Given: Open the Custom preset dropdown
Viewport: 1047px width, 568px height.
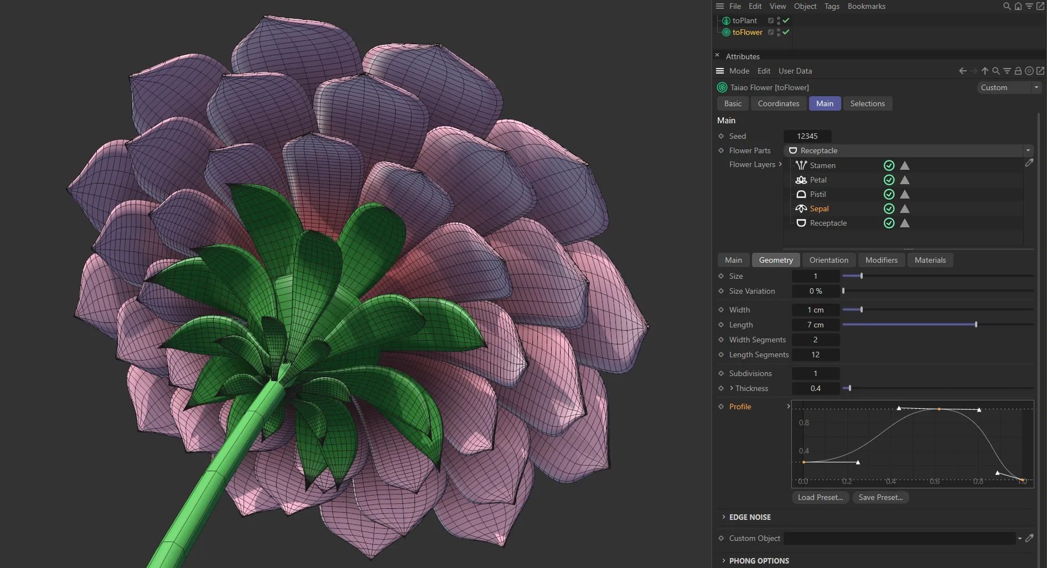Looking at the screenshot, I should pyautogui.click(x=1035, y=87).
